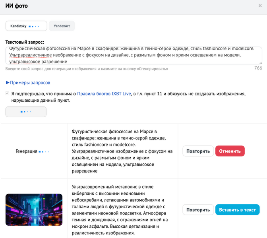Expand the Примеры запросов section
This screenshot has height=238, width=267.
click(28, 83)
